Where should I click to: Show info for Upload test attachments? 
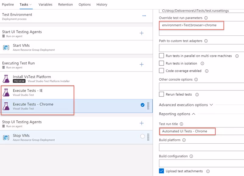pos(208,171)
